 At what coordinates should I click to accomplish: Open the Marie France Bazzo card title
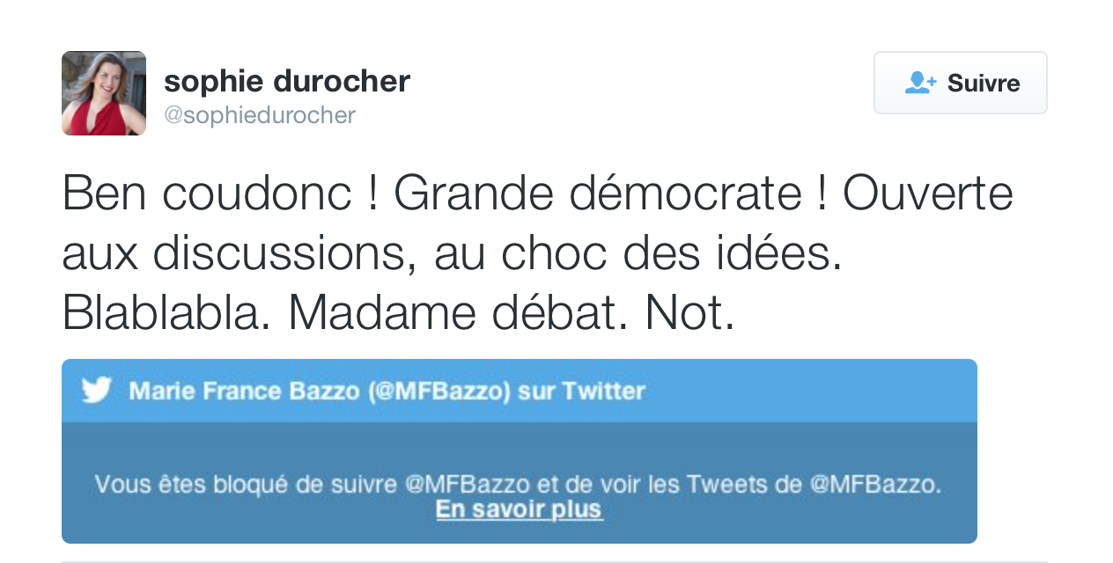coord(387,391)
